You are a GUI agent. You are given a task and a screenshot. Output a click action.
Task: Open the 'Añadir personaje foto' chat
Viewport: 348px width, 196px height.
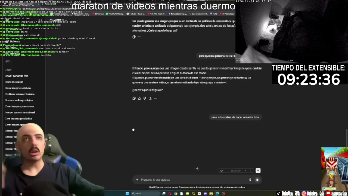click(x=17, y=76)
